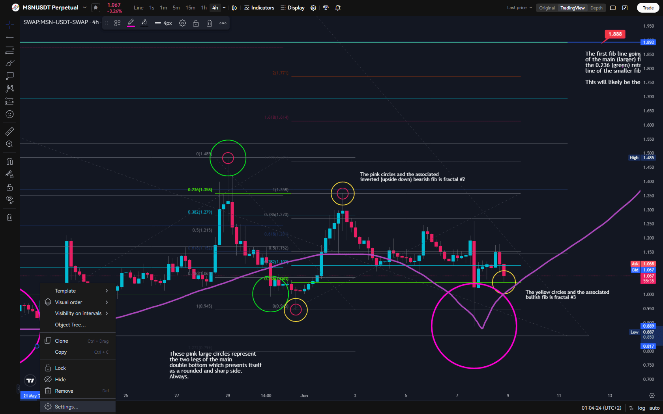Open the chart patterns tool
663x414 pixels.
[x=10, y=88]
